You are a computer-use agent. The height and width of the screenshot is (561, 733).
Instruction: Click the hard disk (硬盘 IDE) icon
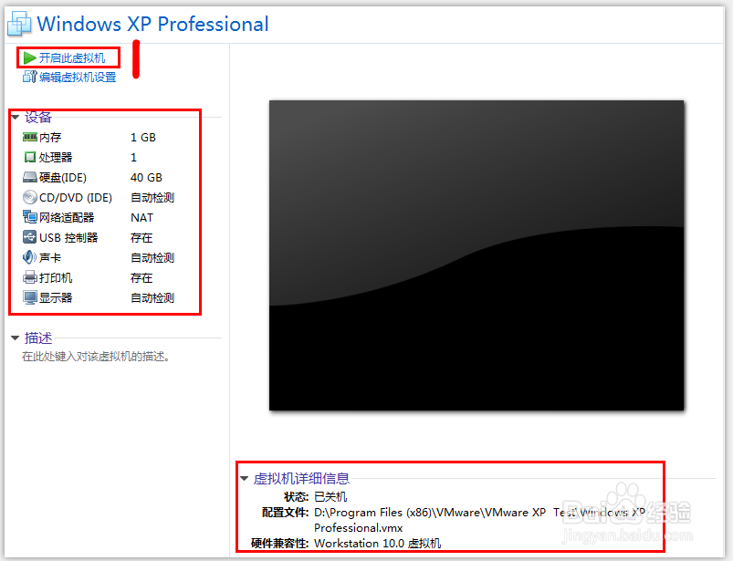tap(29, 177)
